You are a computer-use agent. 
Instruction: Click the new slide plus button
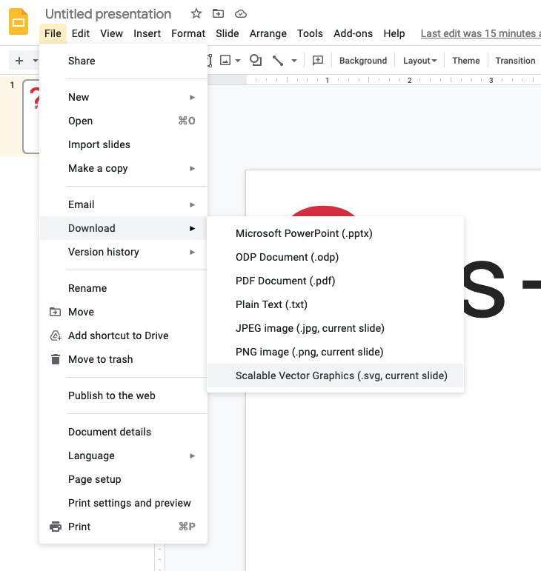click(x=19, y=61)
